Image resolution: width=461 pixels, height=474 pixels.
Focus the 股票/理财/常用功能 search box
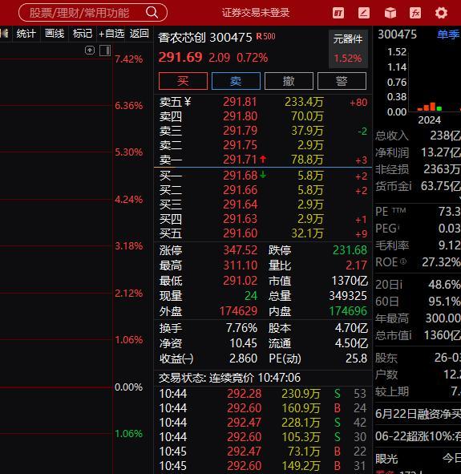[x=93, y=13]
